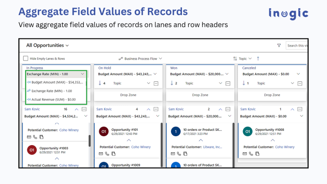
Task: Open the All Opportunities view dropdown
Action: 67,45
